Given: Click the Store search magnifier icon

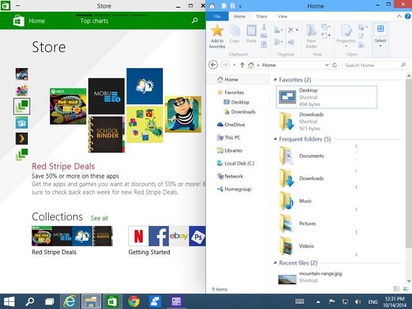Looking at the screenshot, I should (x=195, y=21).
